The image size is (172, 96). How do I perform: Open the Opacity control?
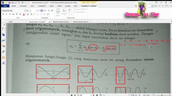64,12
